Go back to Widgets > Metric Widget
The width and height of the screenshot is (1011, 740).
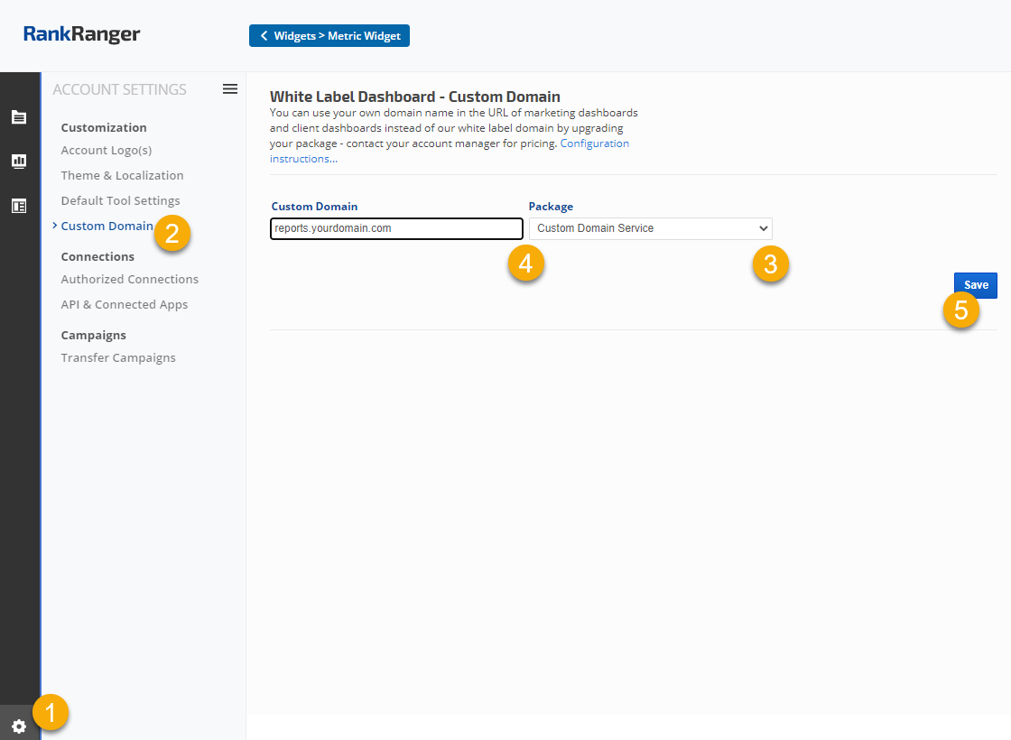pos(329,36)
